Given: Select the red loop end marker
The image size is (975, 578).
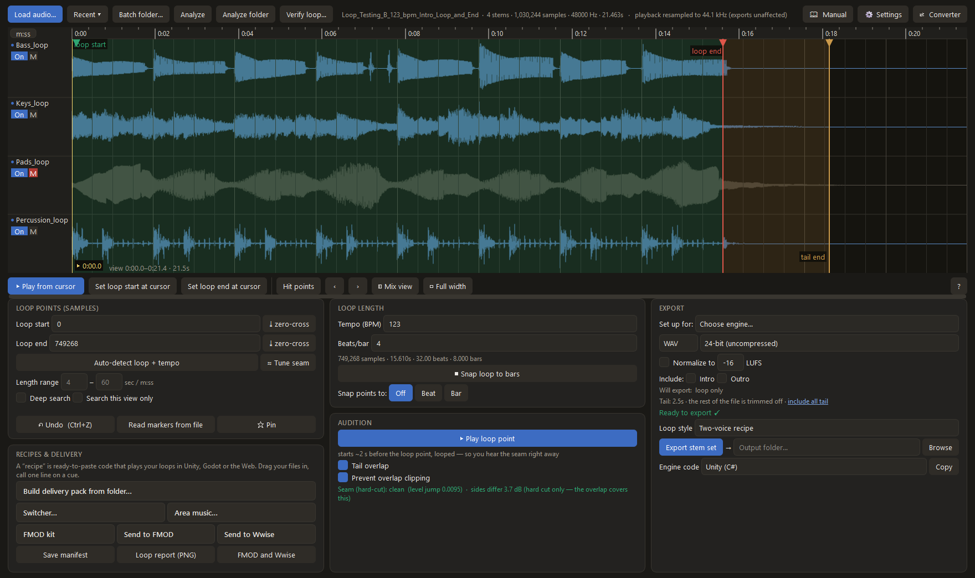Looking at the screenshot, I should coord(722,43).
